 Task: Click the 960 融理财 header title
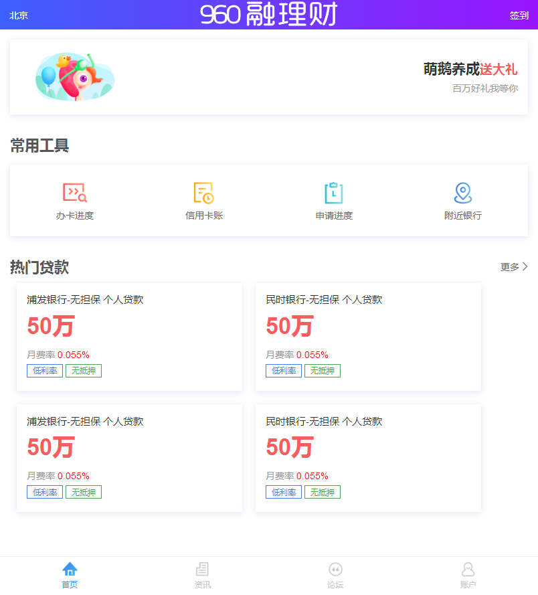[x=268, y=15]
